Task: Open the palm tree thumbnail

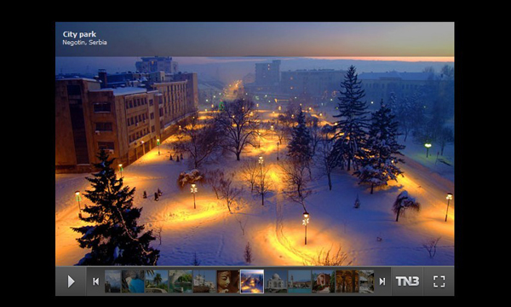Action: [x=157, y=281]
